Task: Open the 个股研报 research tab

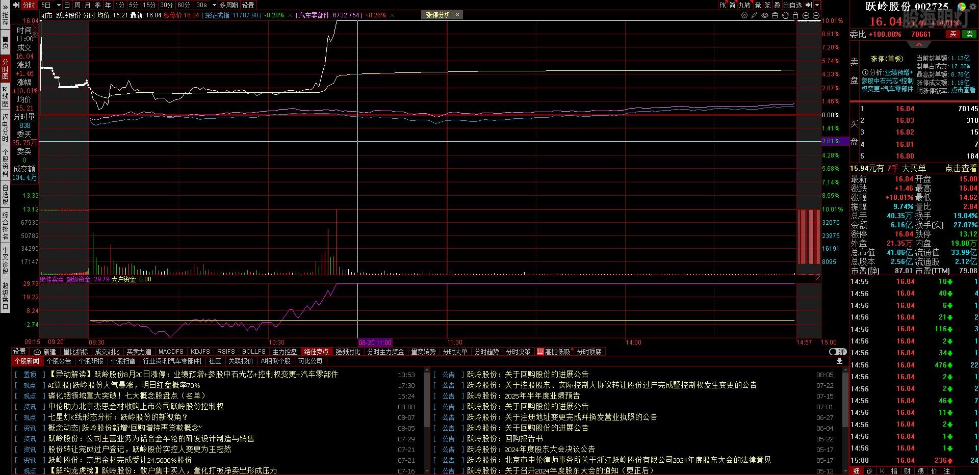Action: 91,361
